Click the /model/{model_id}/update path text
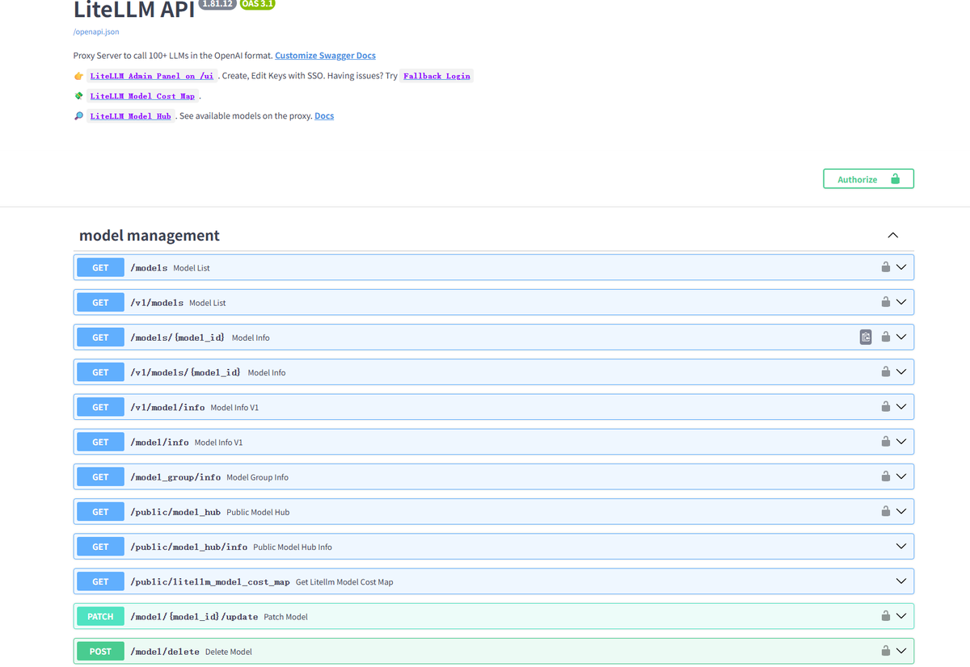The width and height of the screenshot is (970, 667). click(194, 616)
